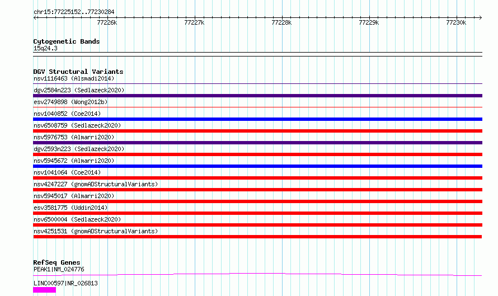Click the 77229k ruler tick label
498x296 pixels.
pos(369,22)
